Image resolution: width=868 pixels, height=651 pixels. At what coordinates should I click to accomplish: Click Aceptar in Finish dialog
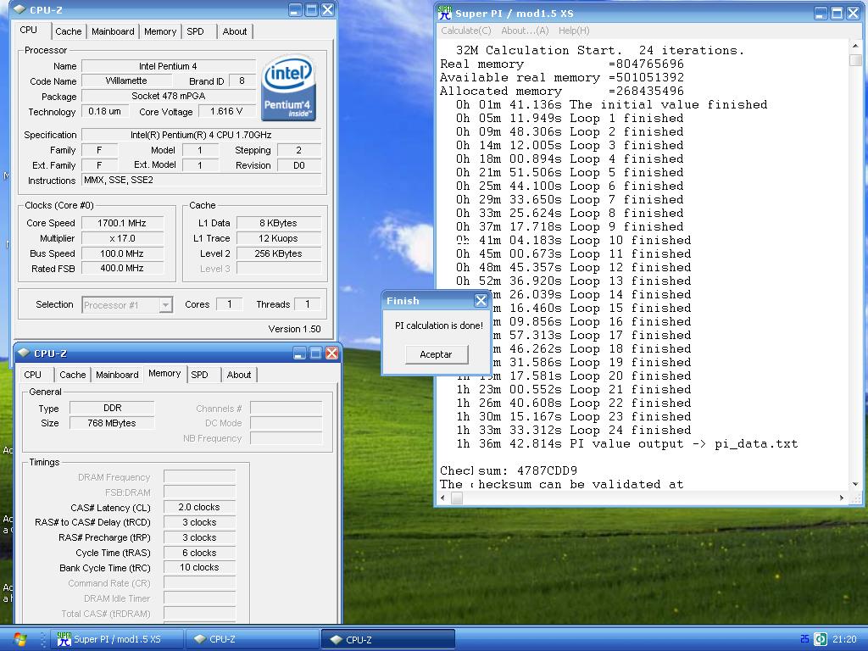pyautogui.click(x=437, y=354)
